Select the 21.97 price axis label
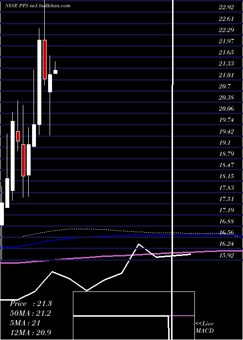 (226, 41)
